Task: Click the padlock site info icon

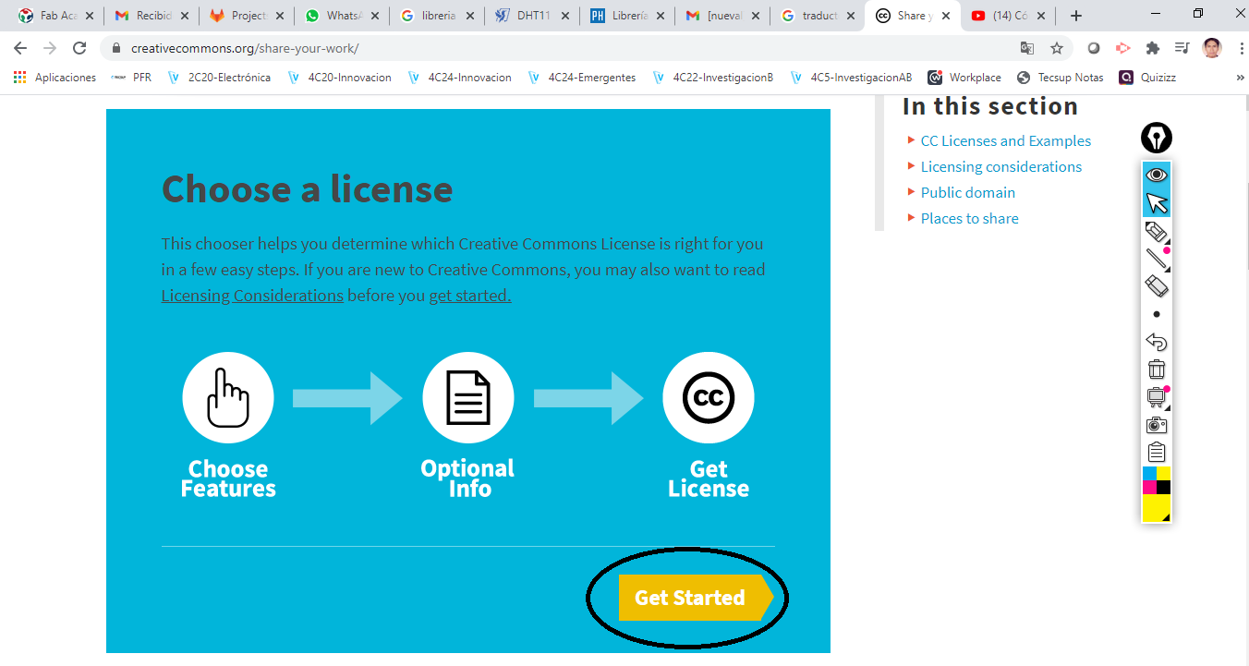Action: tap(116, 48)
